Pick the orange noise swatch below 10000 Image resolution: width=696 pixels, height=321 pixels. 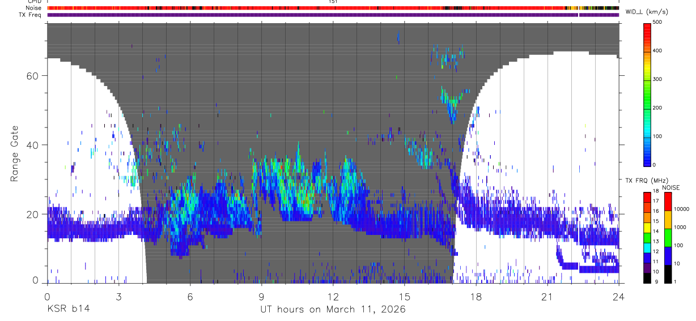pos(667,219)
